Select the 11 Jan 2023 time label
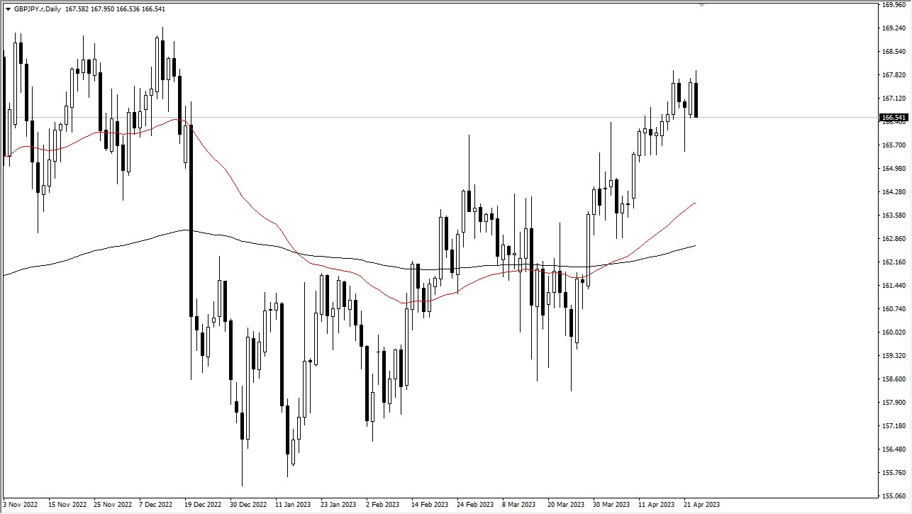Viewport: 912px width, 514px height. click(291, 505)
